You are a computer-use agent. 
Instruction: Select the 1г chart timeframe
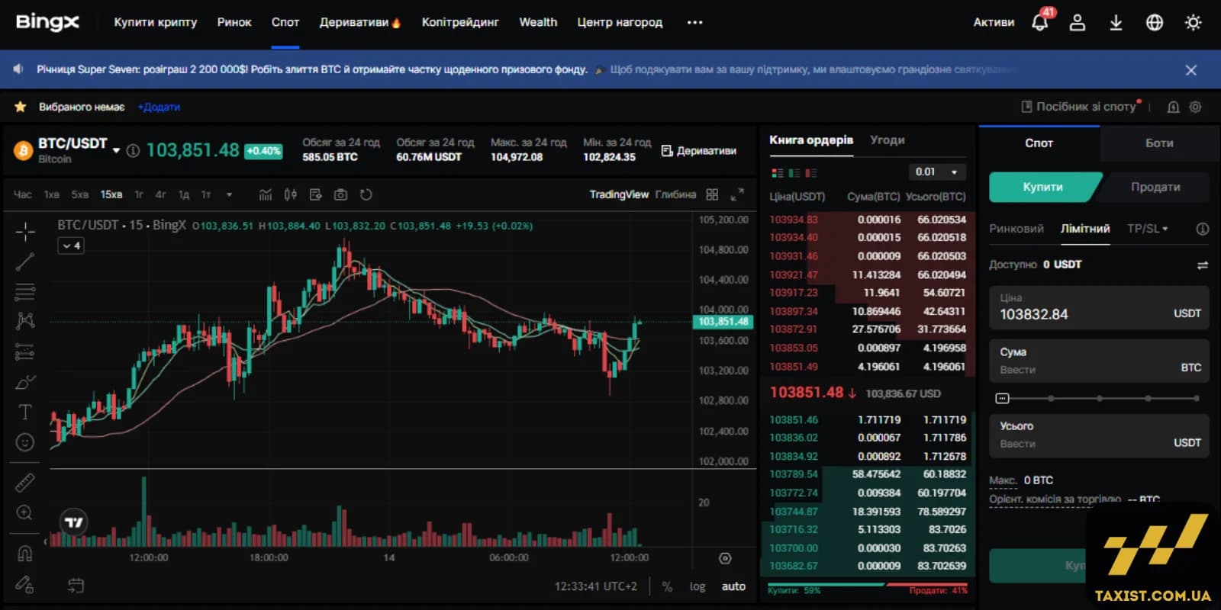(x=139, y=194)
